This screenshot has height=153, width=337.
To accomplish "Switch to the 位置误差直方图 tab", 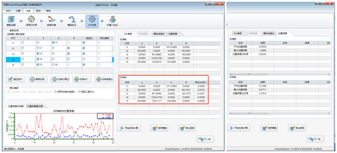I will point(35,106).
